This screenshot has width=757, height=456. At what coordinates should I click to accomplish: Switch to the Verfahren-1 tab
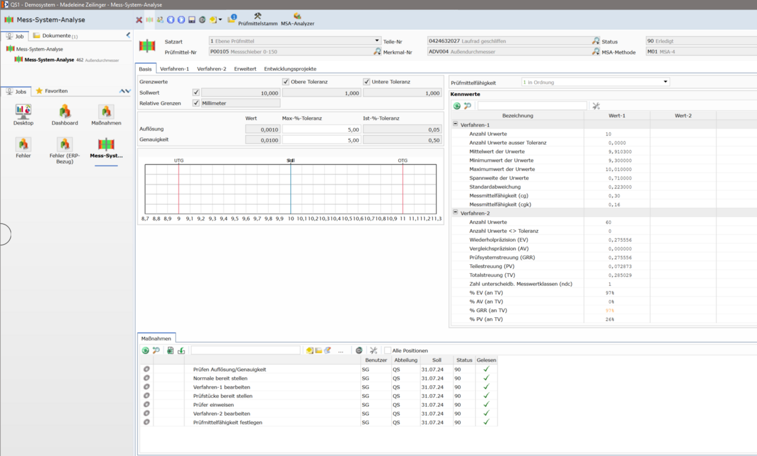click(x=174, y=68)
